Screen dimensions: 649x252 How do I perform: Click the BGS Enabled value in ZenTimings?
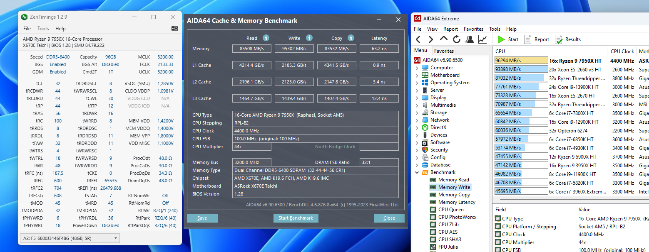[x=57, y=64]
